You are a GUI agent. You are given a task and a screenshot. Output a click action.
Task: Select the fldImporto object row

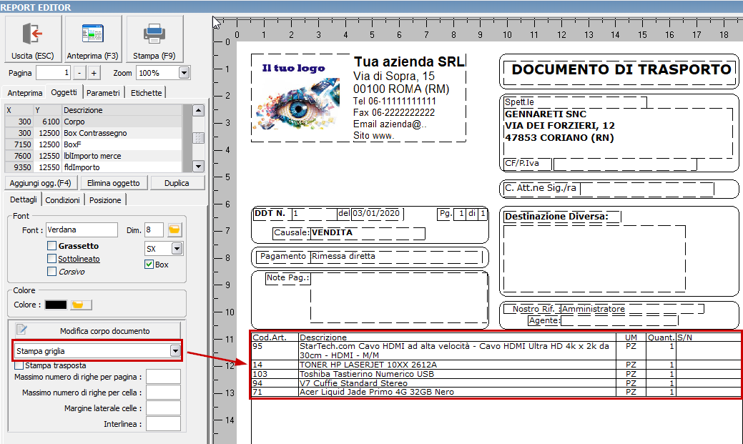click(x=94, y=167)
